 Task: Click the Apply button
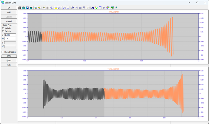click(x=9, y=56)
